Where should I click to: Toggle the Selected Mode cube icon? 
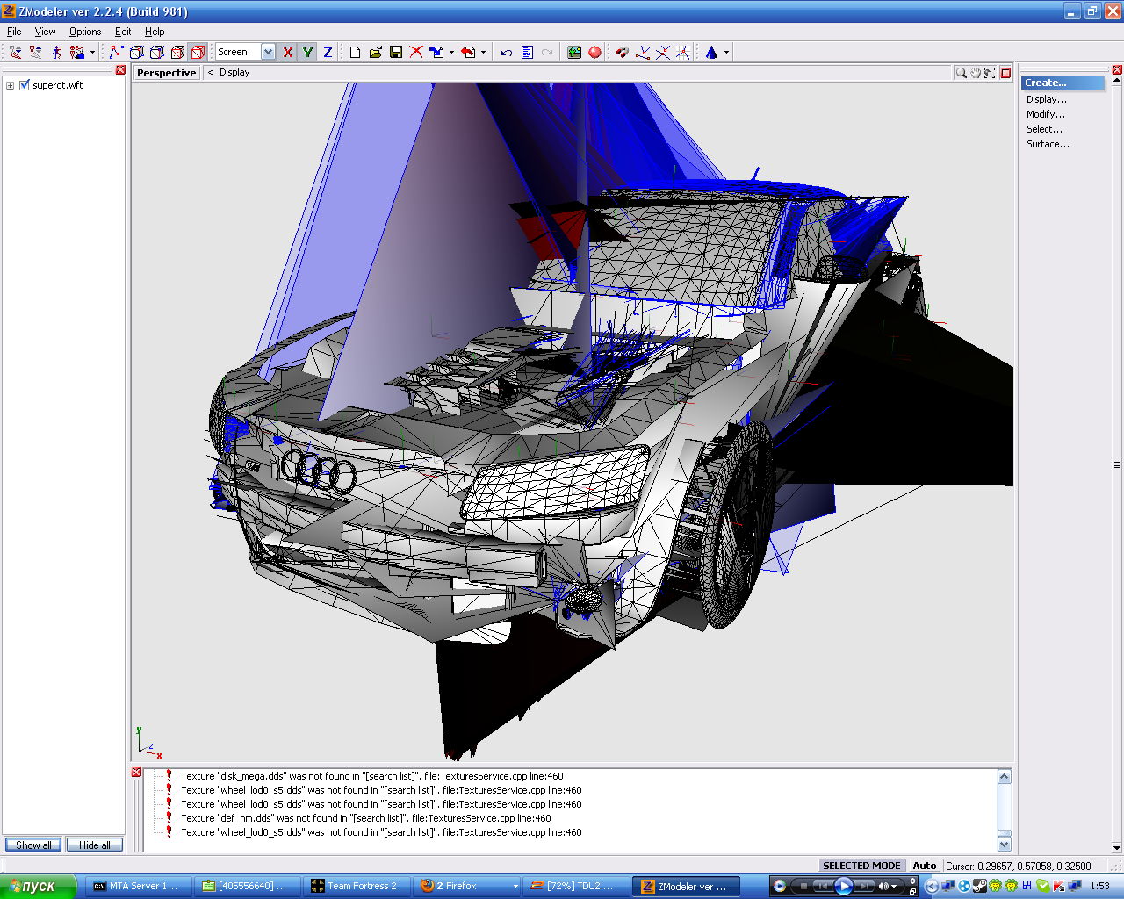pos(198,52)
